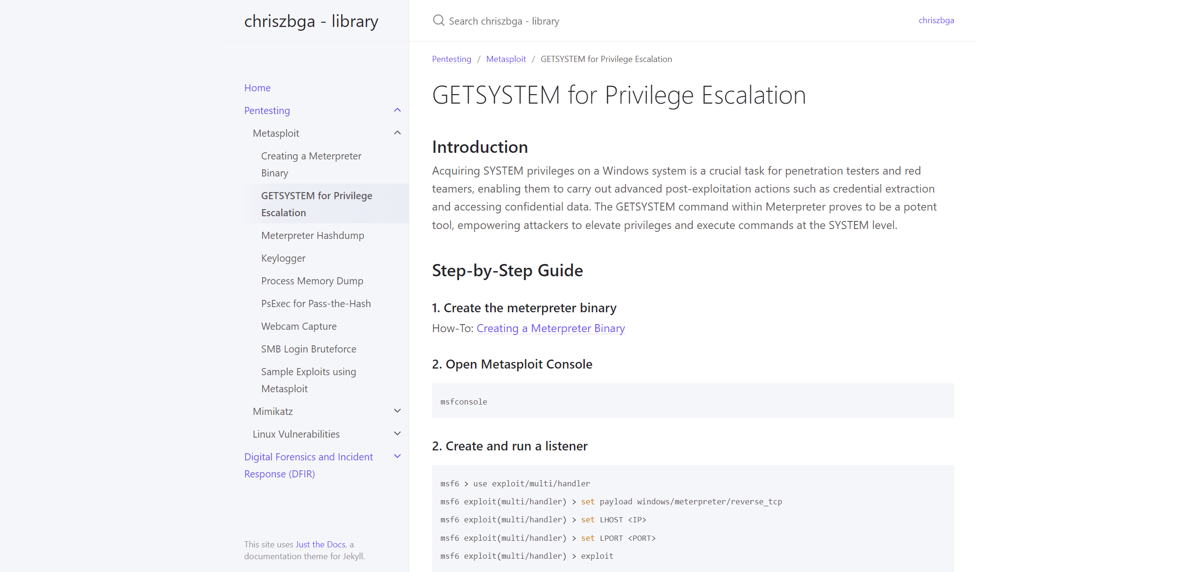Expand Digital Forensics and Incident Response section
The image size is (1198, 572).
pos(397,456)
